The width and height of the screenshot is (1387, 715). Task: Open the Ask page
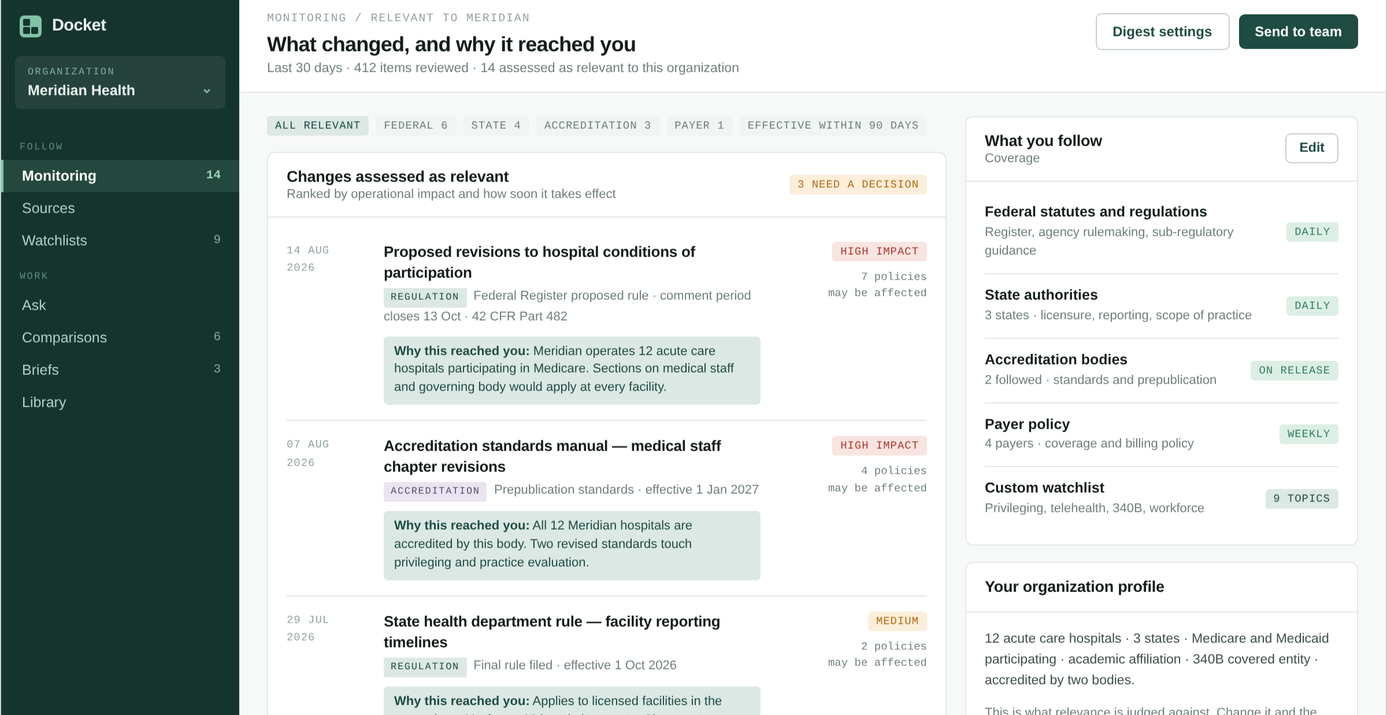click(x=120, y=305)
